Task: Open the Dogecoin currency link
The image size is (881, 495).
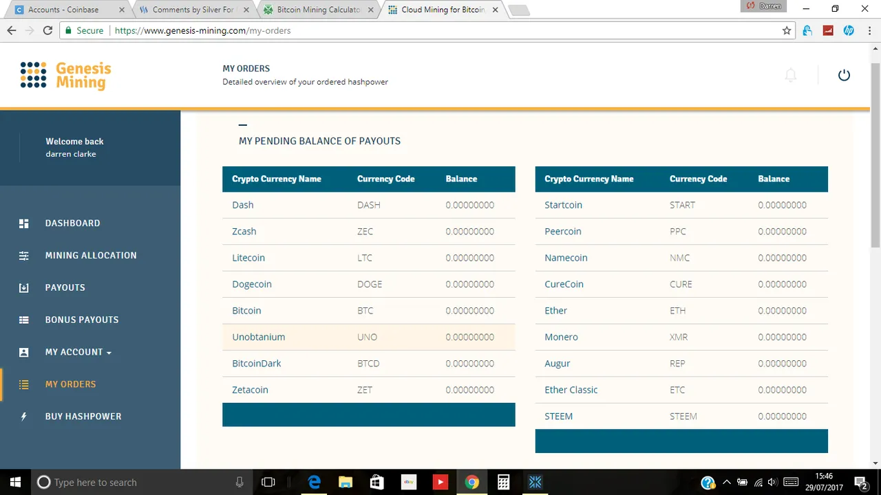Action: pyautogui.click(x=252, y=285)
